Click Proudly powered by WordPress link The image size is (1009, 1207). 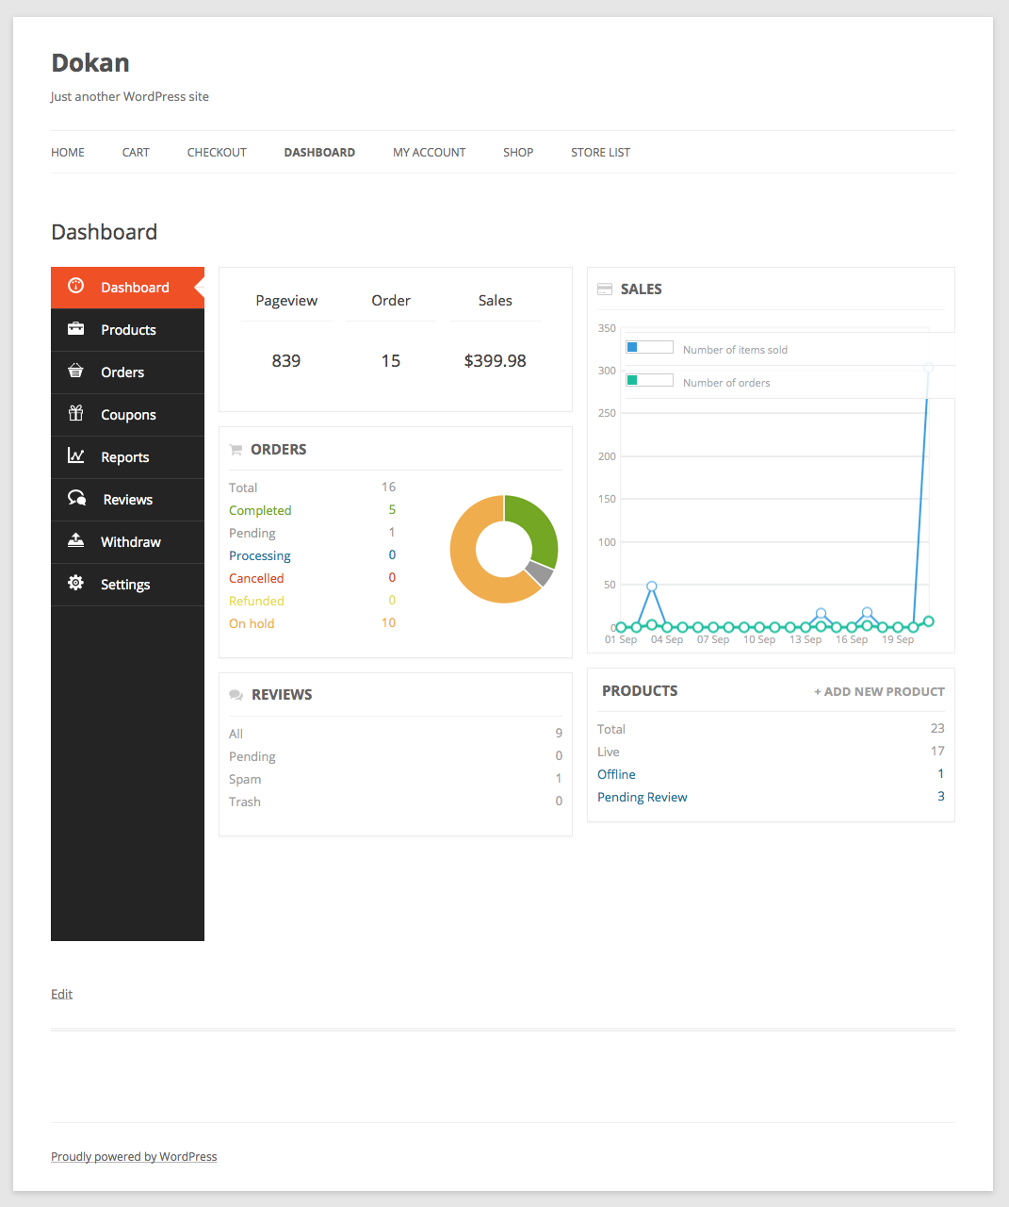134,1156
